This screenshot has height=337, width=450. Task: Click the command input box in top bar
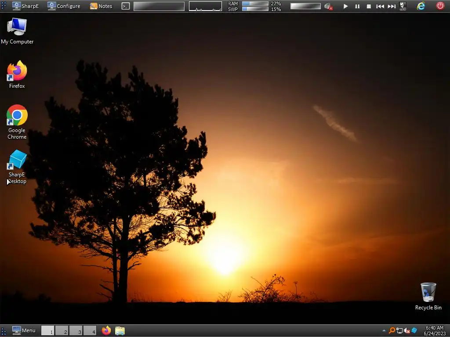[x=159, y=6]
